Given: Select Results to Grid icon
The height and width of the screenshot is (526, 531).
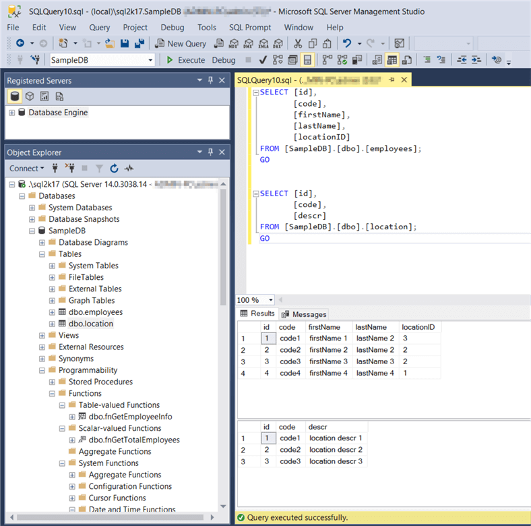Looking at the screenshot, I should [392, 60].
